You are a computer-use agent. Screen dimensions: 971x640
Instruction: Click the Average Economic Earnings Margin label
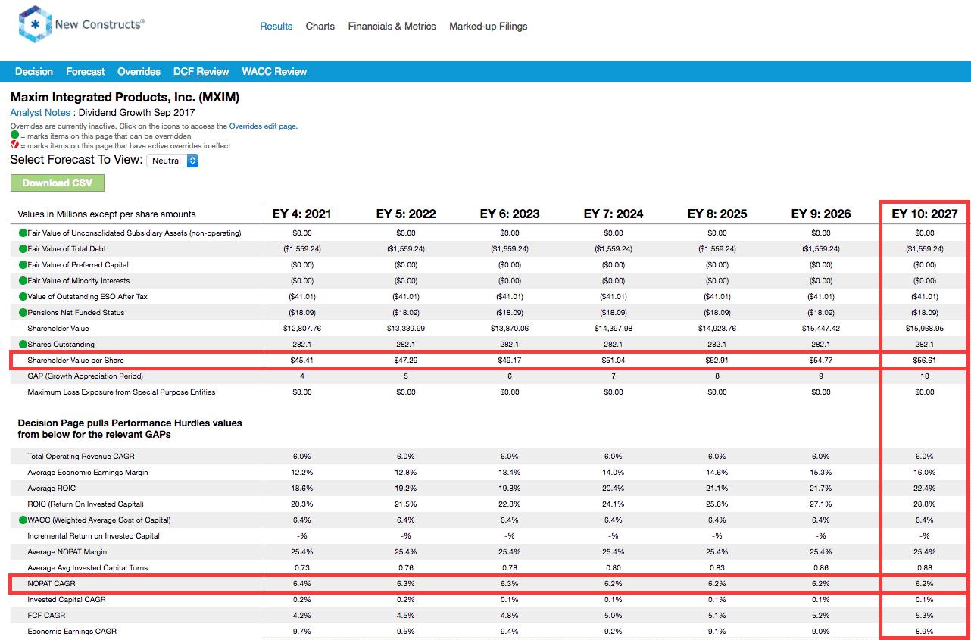tap(88, 473)
